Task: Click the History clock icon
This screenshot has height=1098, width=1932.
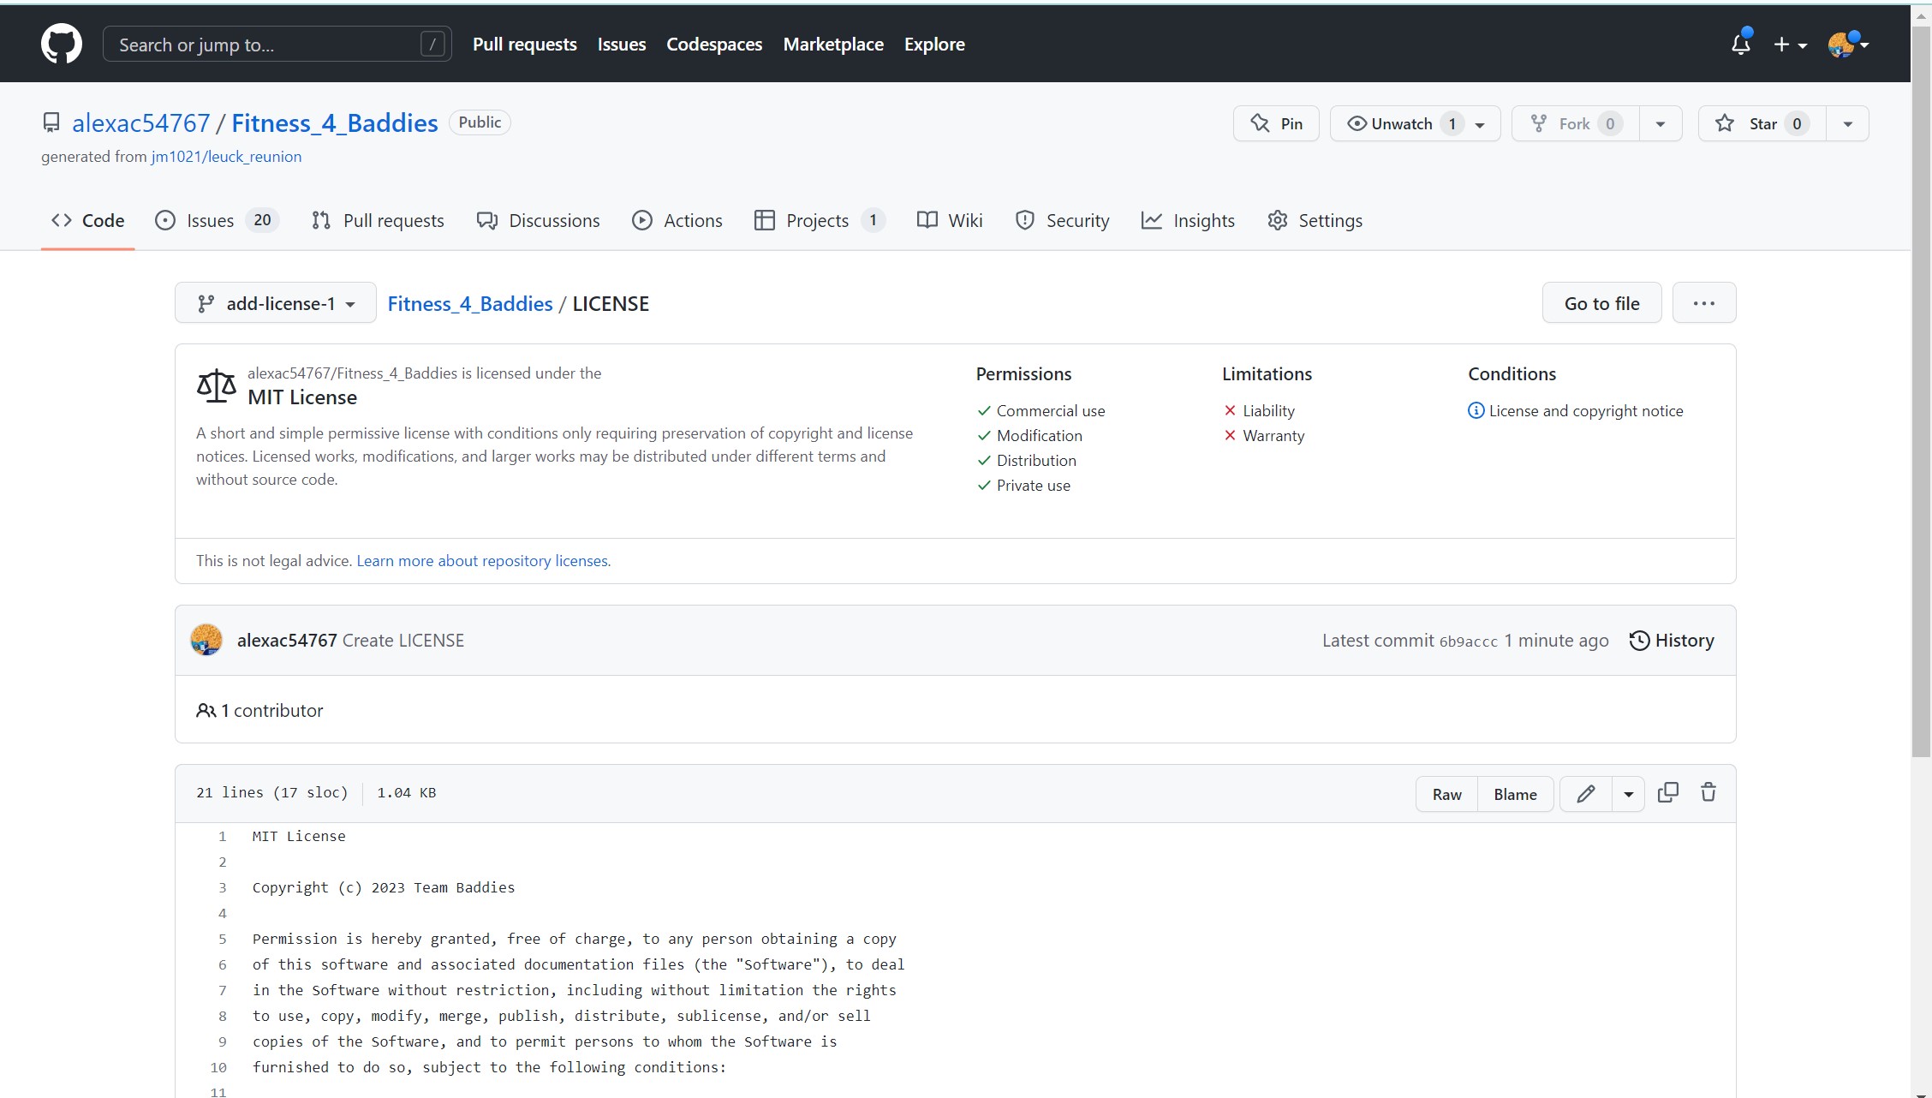Action: (x=1640, y=640)
